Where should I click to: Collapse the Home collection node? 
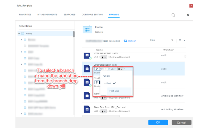click(x=19, y=34)
